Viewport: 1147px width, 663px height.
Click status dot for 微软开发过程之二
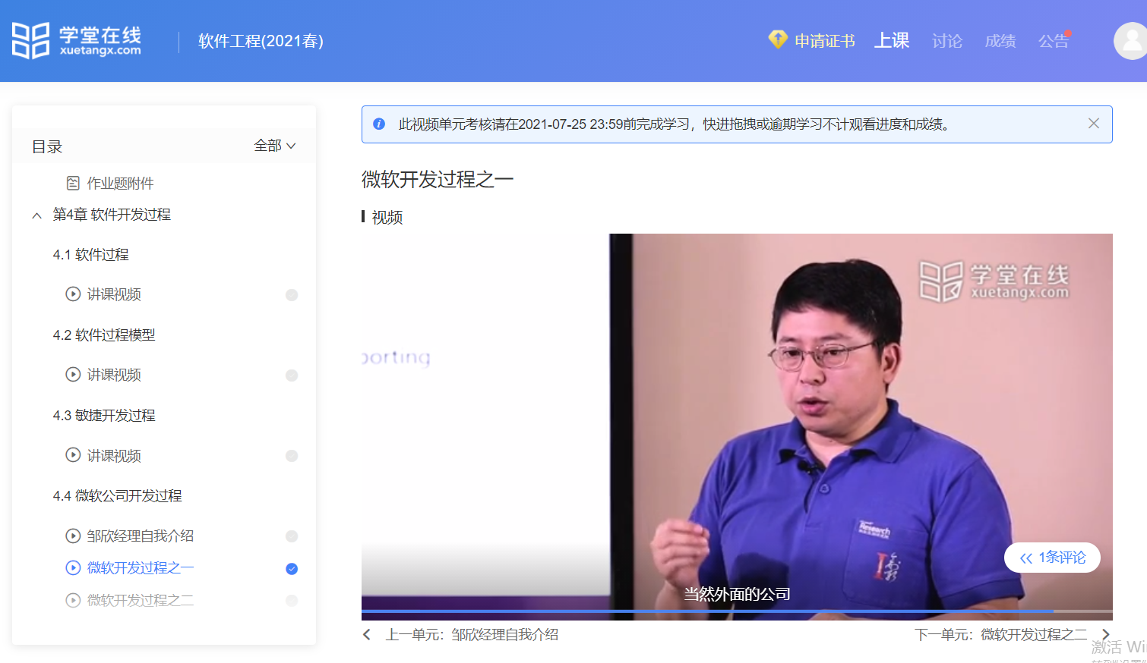[x=292, y=601]
